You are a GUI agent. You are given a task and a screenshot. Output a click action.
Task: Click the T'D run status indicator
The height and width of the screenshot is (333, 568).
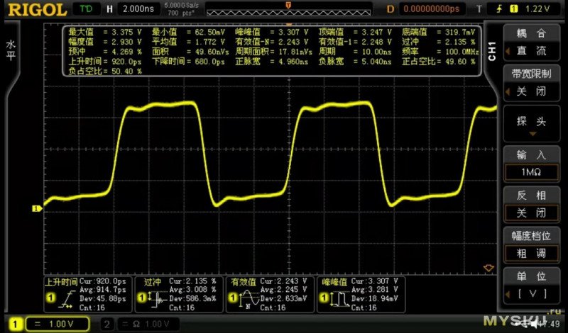coord(86,9)
